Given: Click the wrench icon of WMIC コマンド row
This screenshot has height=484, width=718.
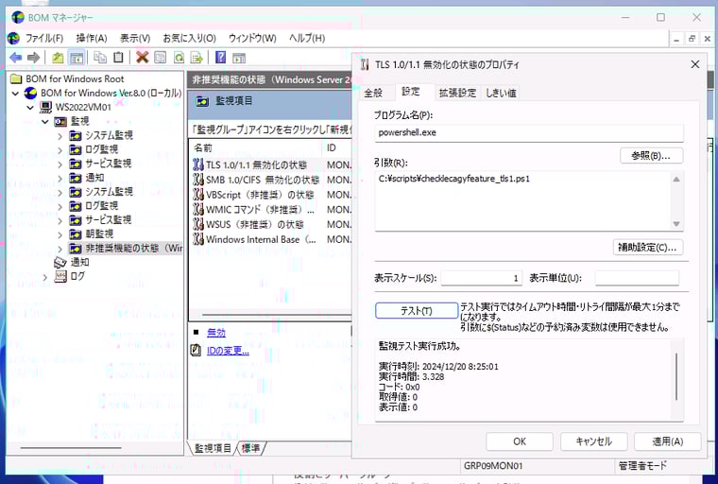Looking at the screenshot, I should [x=197, y=210].
